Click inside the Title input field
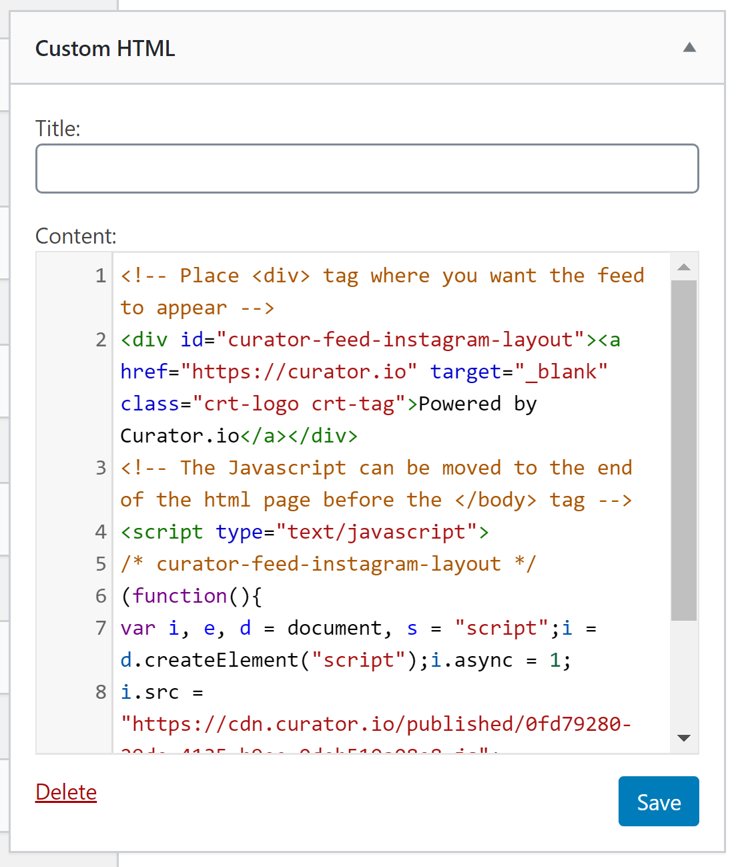 (367, 168)
